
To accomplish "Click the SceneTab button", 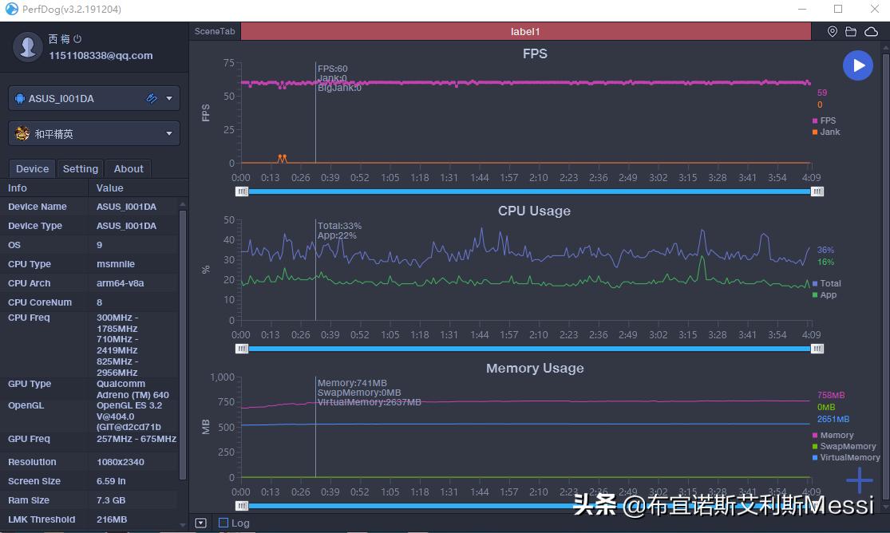I will point(214,31).
